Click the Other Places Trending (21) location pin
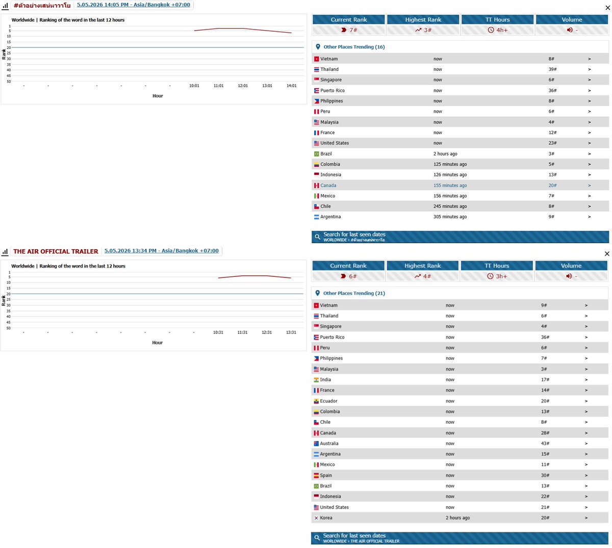 click(x=318, y=293)
